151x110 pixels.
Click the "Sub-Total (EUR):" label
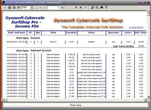pyautogui.click(x=123, y=46)
